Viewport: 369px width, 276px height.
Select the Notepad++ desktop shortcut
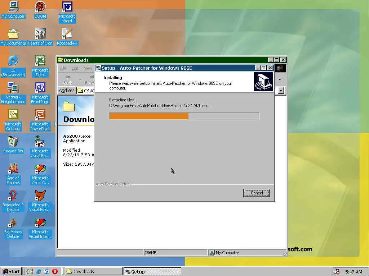click(67, 37)
